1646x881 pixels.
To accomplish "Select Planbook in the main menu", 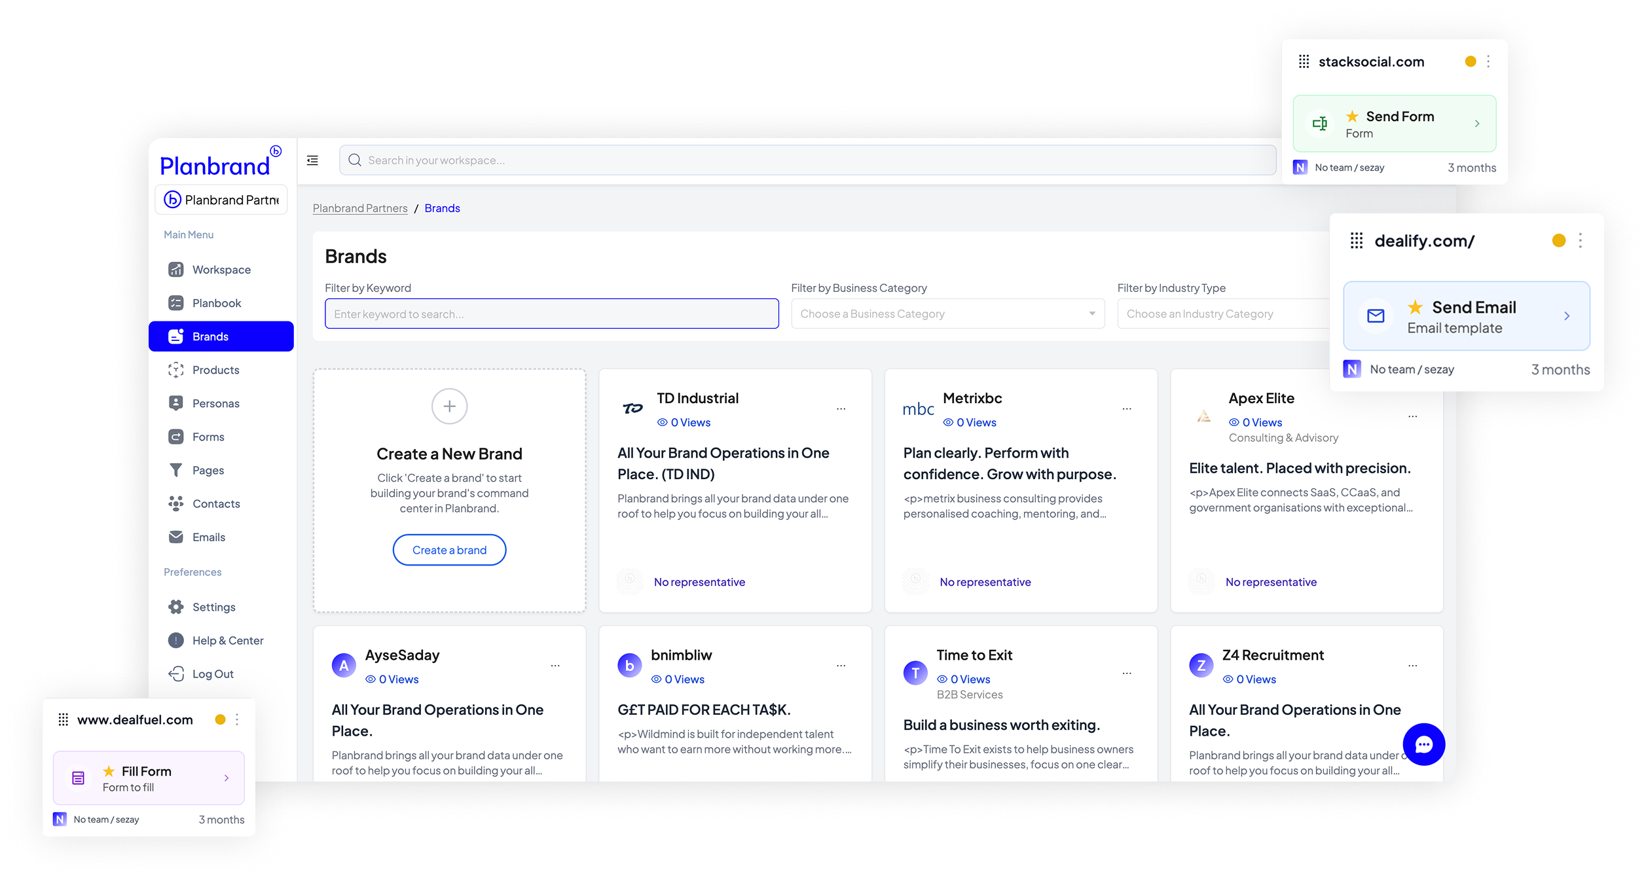I will coord(216,303).
